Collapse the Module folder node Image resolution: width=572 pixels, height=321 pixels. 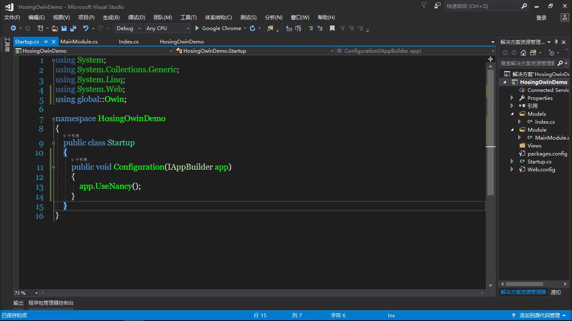[x=512, y=130]
